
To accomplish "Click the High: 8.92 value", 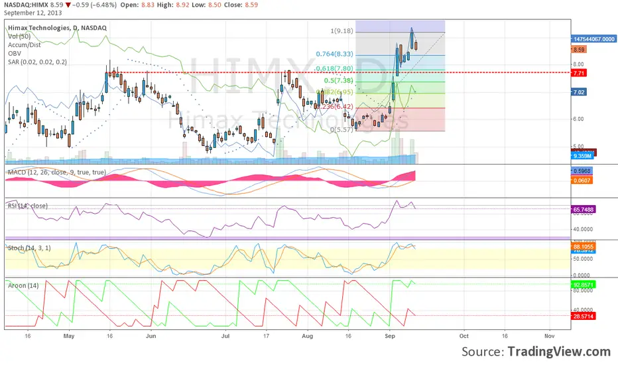I will click(x=174, y=5).
